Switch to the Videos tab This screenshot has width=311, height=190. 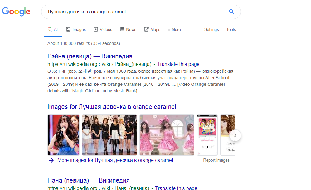point(103,29)
